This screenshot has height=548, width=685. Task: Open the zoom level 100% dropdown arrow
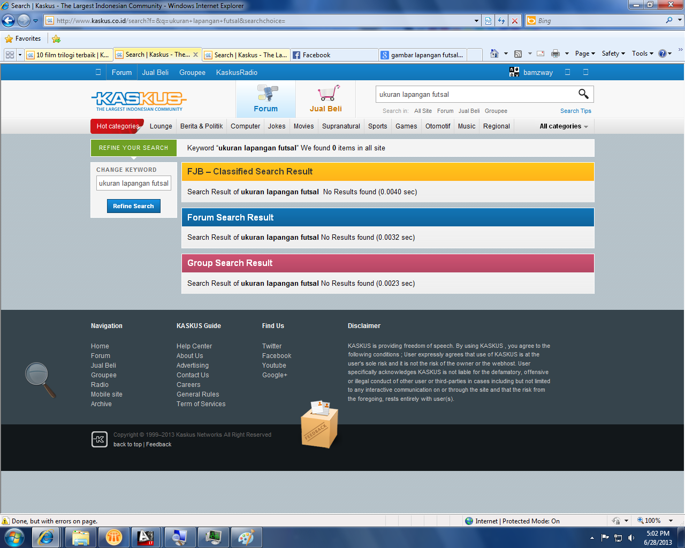click(x=671, y=521)
